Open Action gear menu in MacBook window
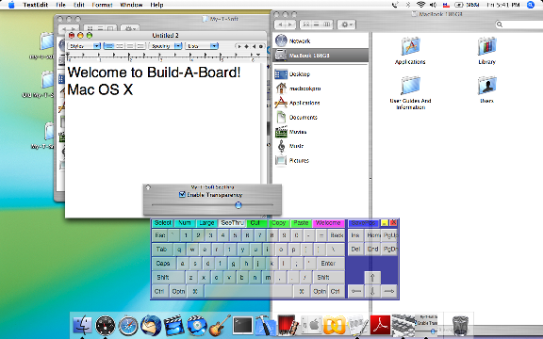This screenshot has height=339, width=543. 346,24
